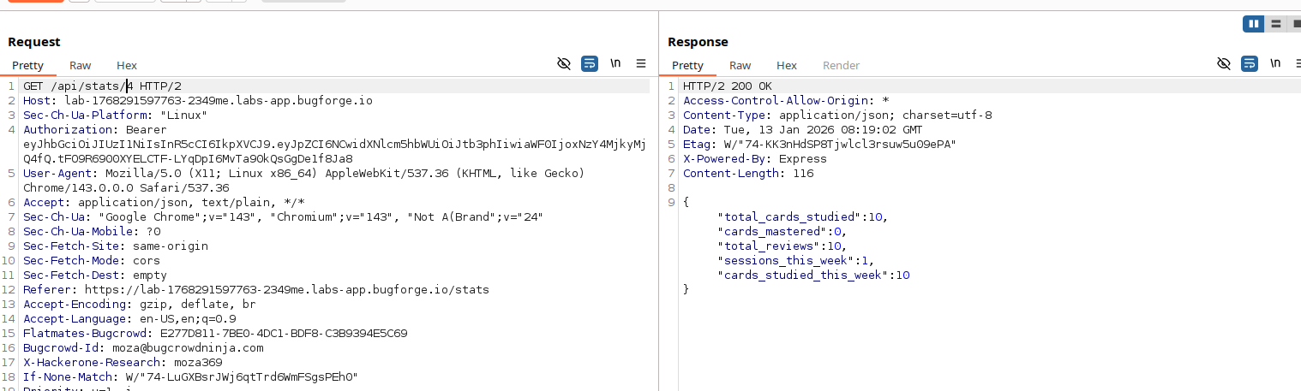Click the "cards_studied_this_week" JSON key
1301x391 pixels.
point(803,275)
